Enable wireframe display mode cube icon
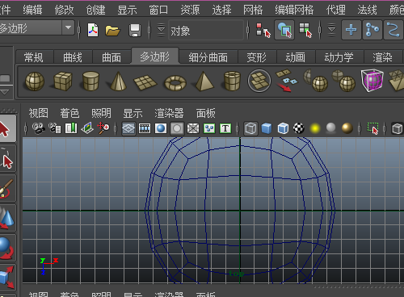This screenshot has height=297, width=404. (x=250, y=128)
